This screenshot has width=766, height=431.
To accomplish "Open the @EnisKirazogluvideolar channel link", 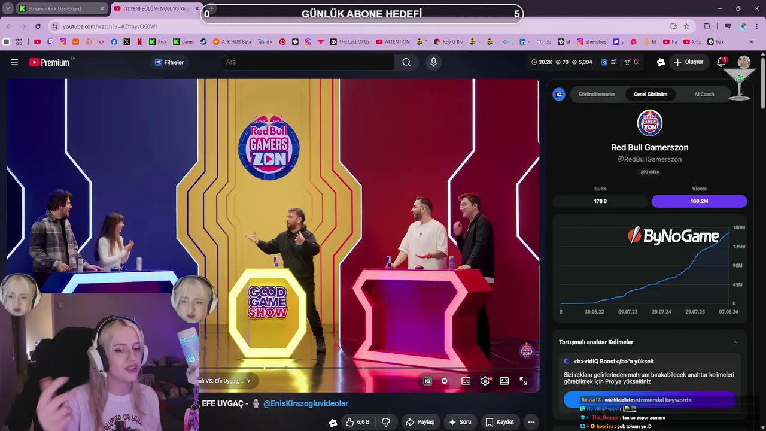I will 306,404.
